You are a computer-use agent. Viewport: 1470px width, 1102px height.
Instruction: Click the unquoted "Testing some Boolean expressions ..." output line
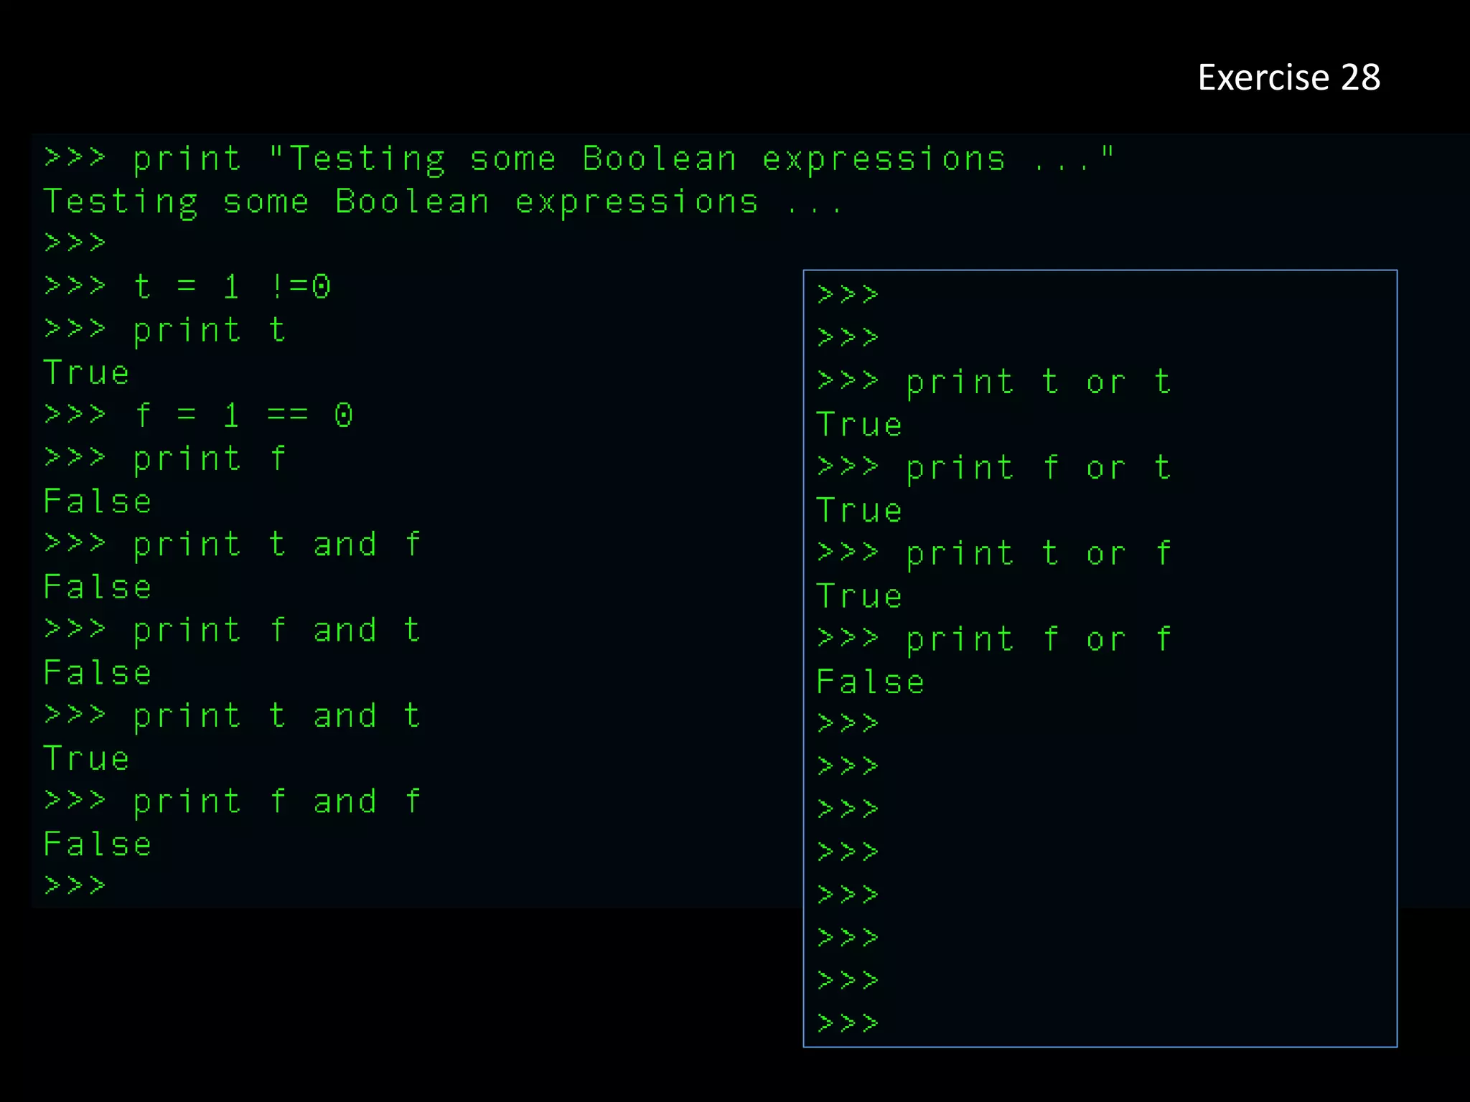[x=441, y=202]
